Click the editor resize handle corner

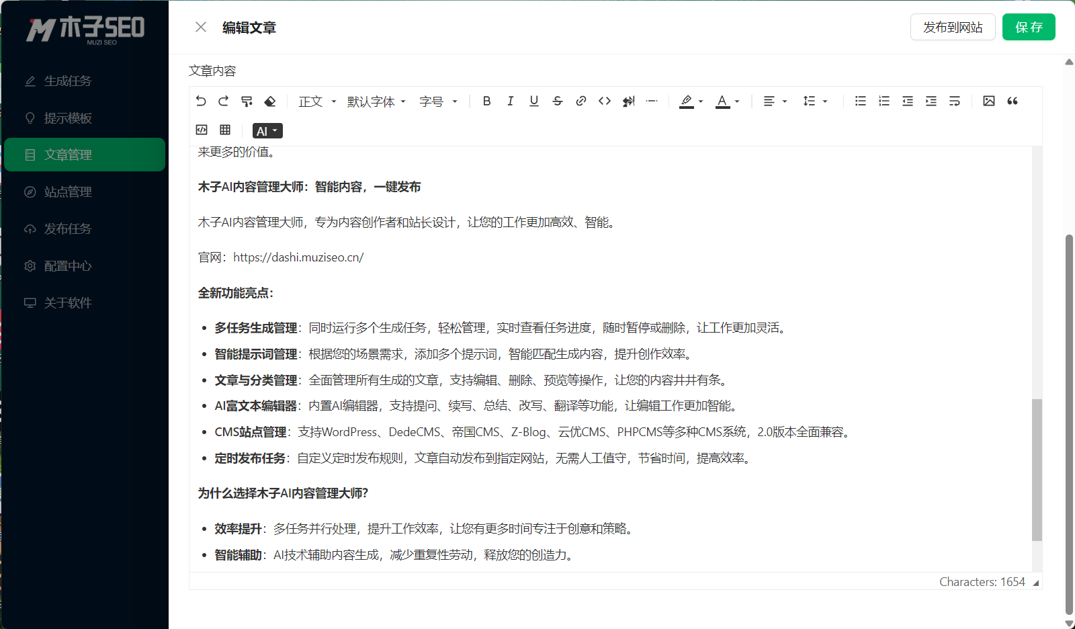click(x=1036, y=583)
